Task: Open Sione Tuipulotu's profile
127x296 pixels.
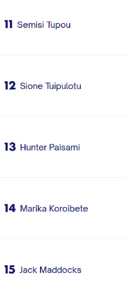Action: [50, 86]
